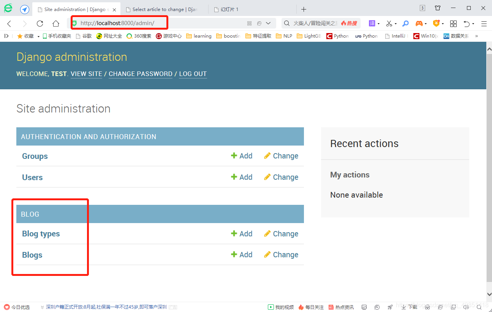Open the four-square apps grid icon
Image resolution: width=492 pixels, height=312 pixels.
453,24
